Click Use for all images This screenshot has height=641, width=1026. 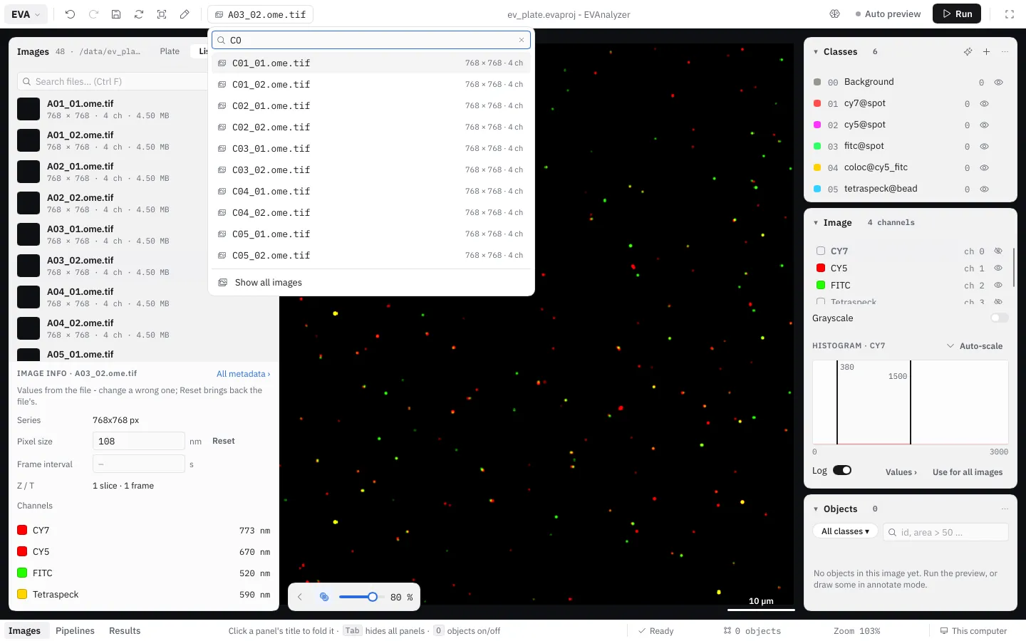tap(968, 472)
